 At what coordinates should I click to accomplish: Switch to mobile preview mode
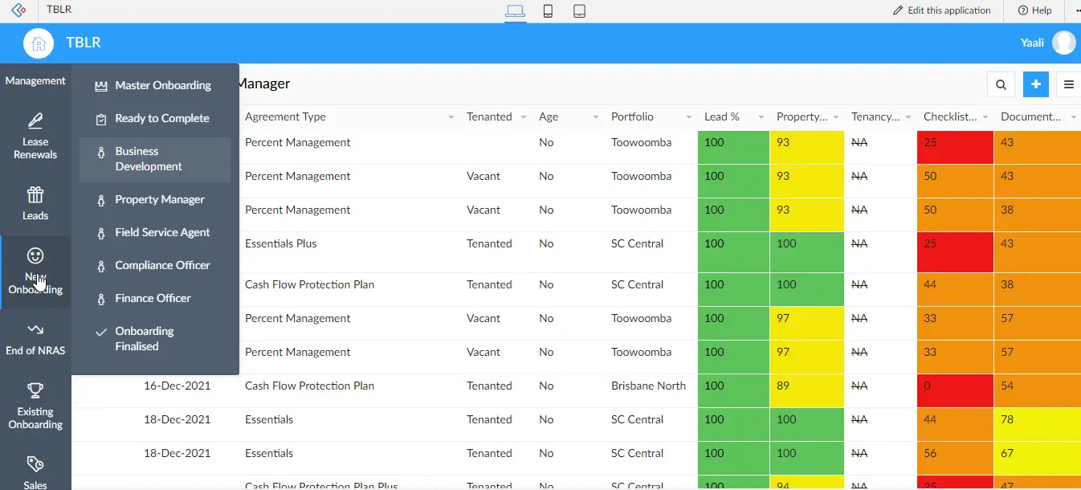click(548, 11)
